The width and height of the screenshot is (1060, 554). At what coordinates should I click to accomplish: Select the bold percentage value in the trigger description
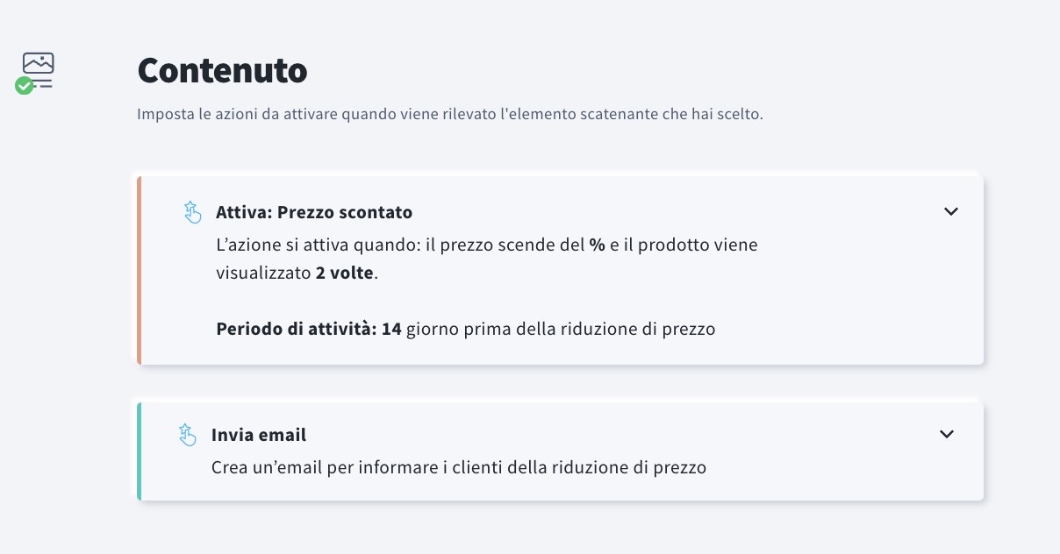point(595,245)
